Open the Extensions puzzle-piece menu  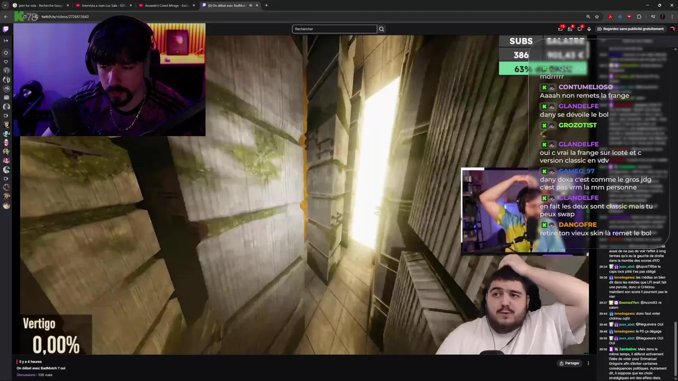[639, 16]
